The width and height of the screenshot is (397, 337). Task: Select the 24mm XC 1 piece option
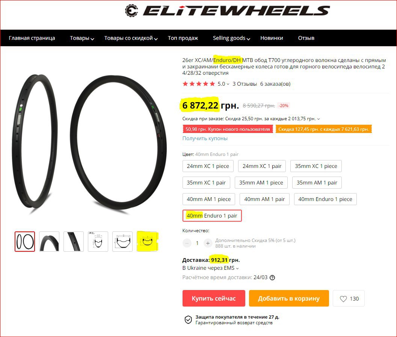pyautogui.click(x=208, y=166)
